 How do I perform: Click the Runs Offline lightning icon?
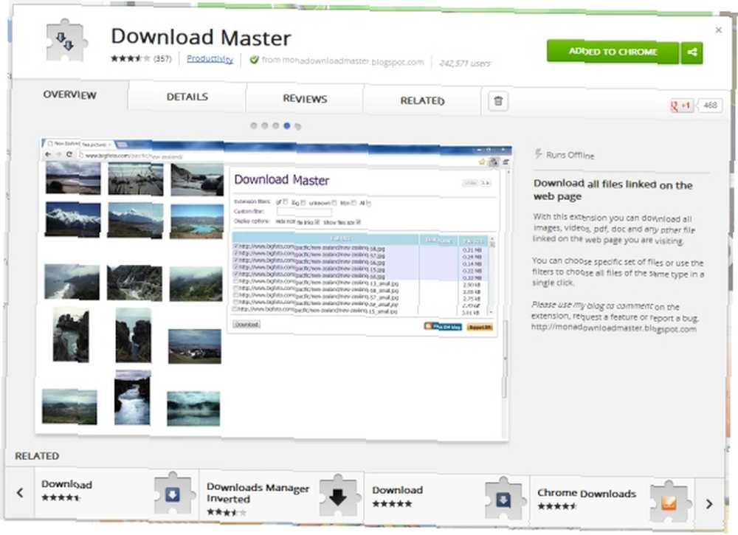point(539,153)
